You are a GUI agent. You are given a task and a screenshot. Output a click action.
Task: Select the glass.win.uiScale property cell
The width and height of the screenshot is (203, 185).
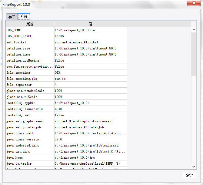tap(30, 97)
